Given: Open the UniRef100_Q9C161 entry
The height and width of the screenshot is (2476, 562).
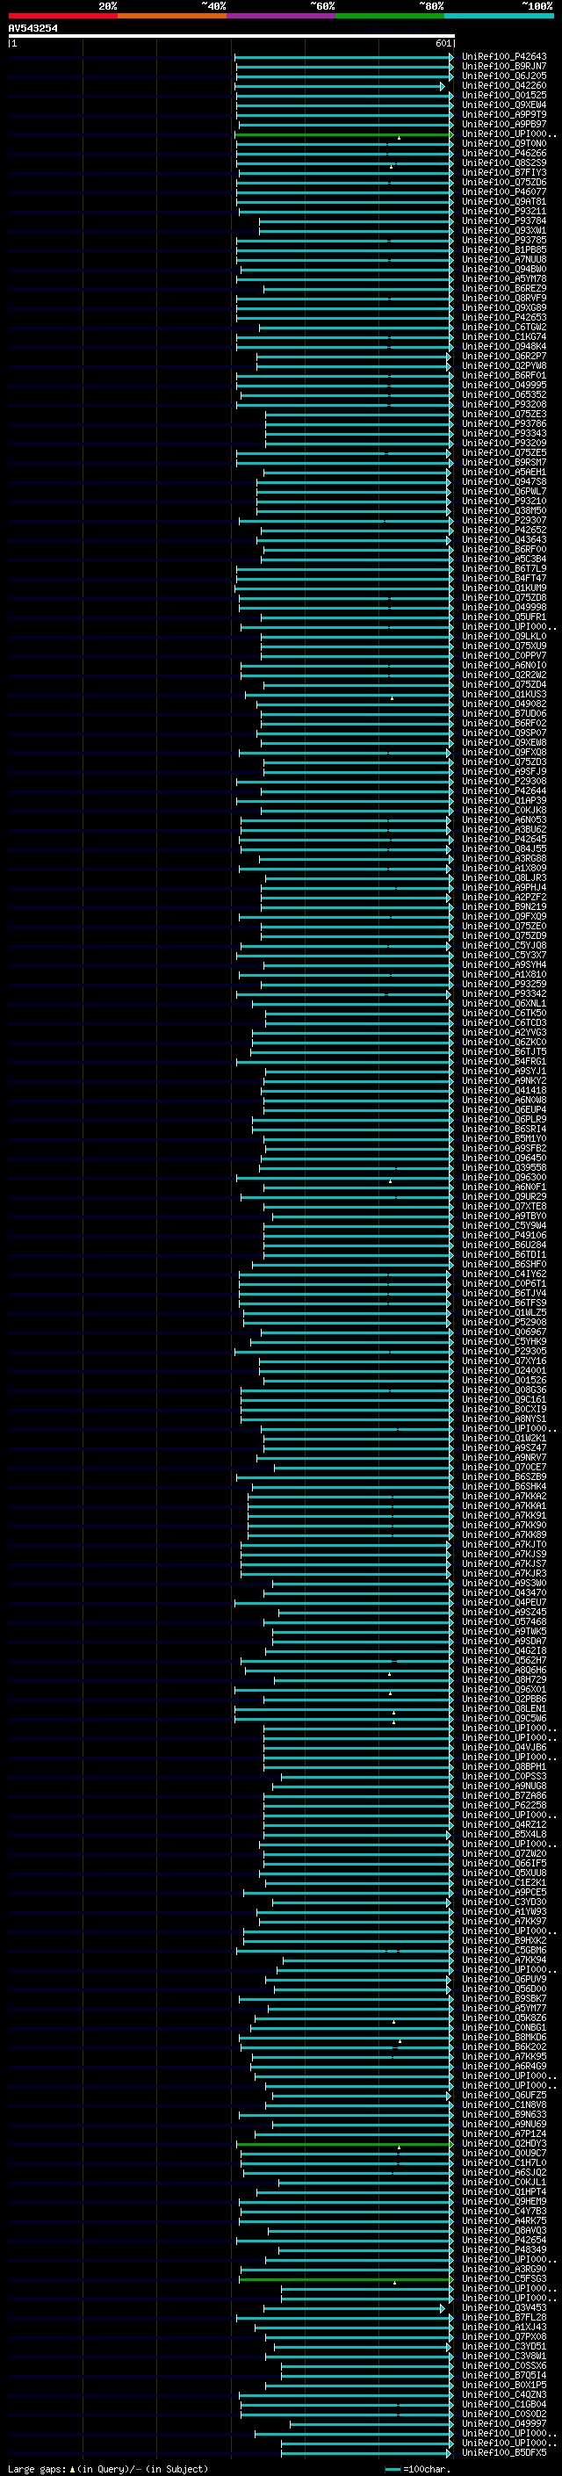Looking at the screenshot, I should click(503, 1399).
